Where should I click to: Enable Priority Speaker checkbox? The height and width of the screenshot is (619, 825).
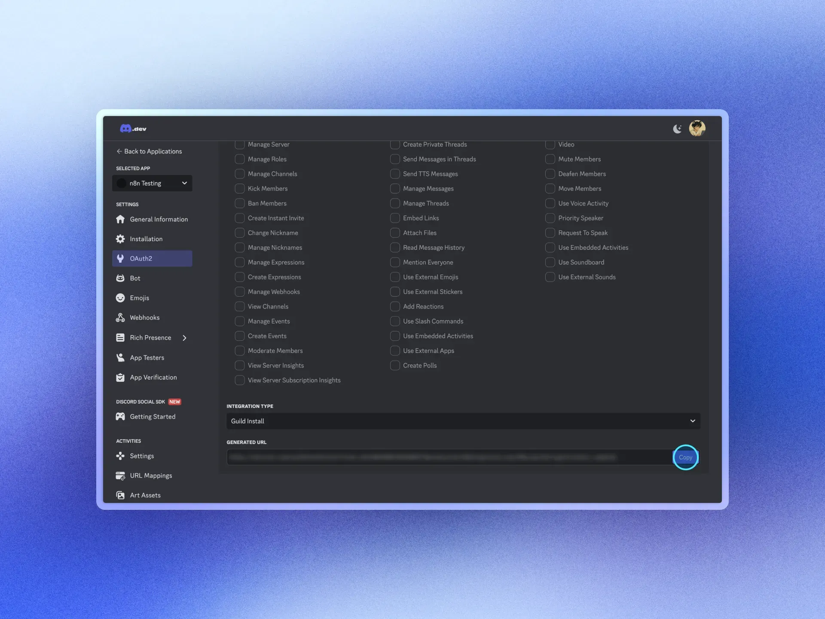tap(550, 218)
